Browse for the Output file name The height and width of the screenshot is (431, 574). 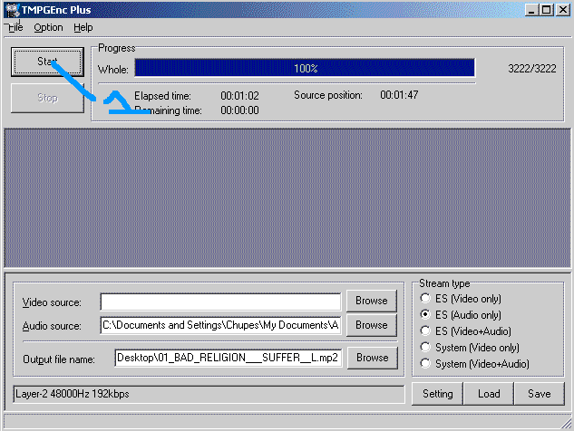[373, 358]
